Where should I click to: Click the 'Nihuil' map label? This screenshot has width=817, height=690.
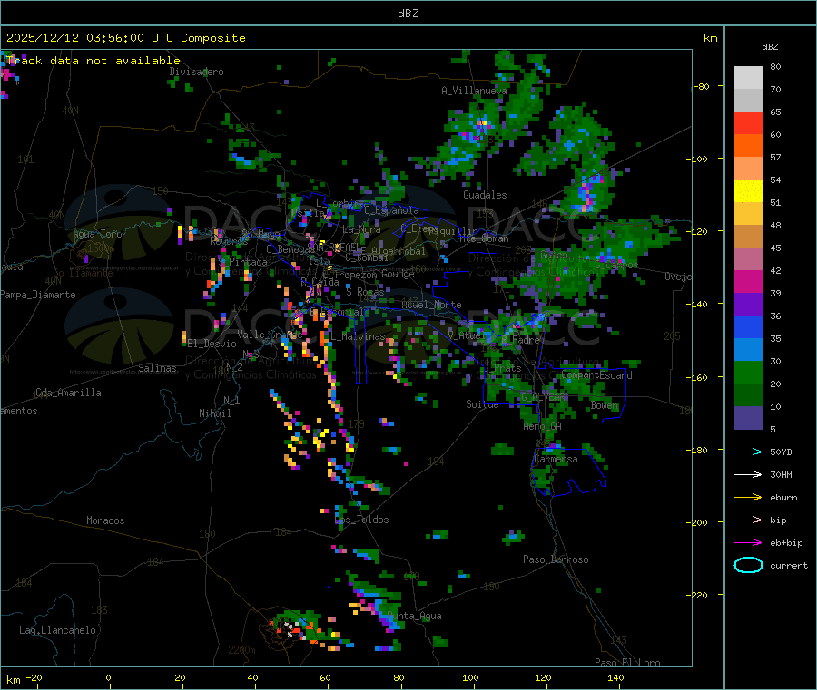point(215,413)
